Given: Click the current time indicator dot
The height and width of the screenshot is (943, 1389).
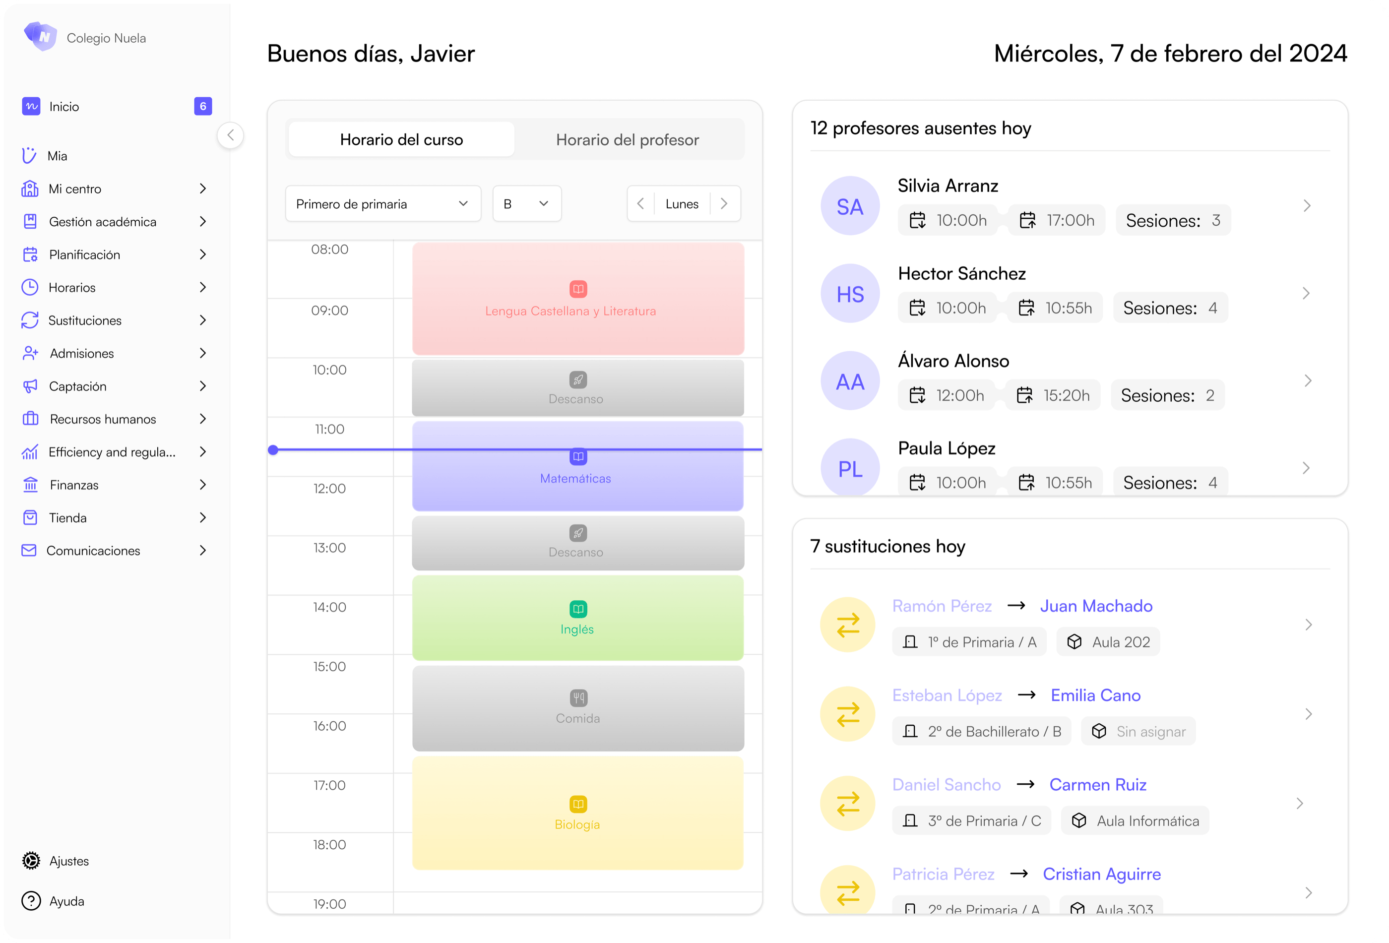Looking at the screenshot, I should point(273,450).
